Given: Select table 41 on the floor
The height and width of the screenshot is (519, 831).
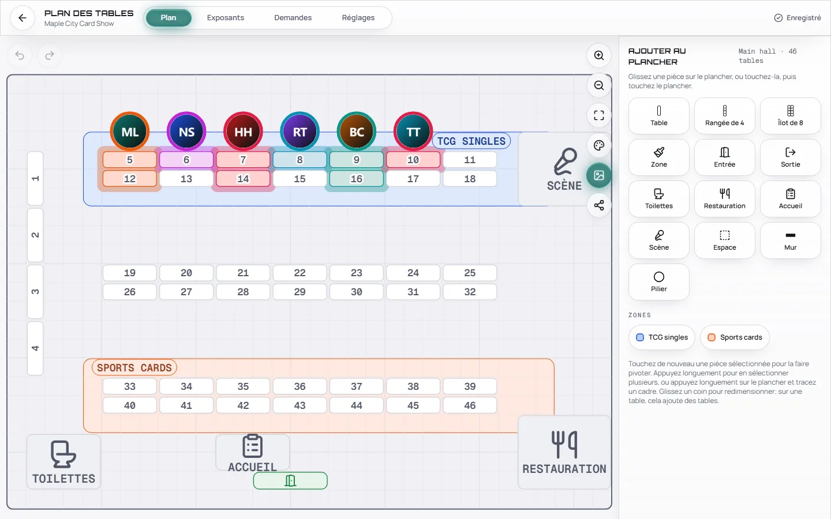Looking at the screenshot, I should pos(186,405).
